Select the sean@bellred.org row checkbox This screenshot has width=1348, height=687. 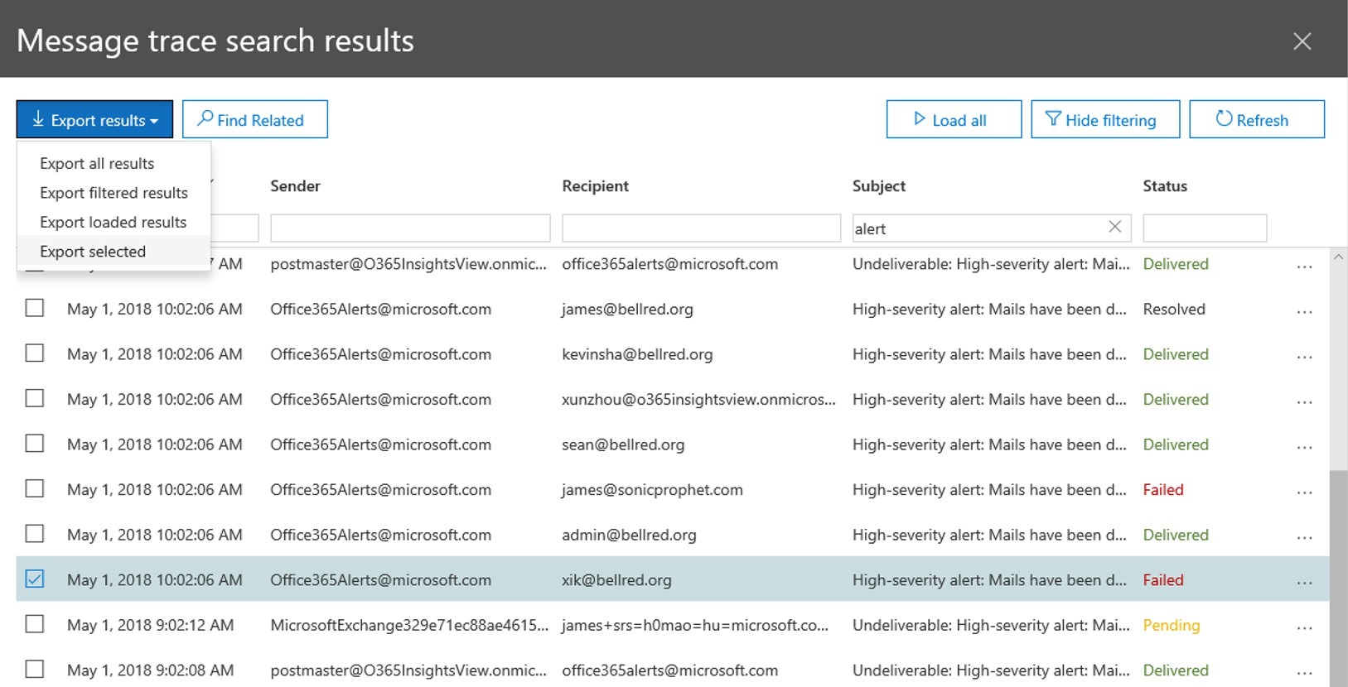pos(35,444)
